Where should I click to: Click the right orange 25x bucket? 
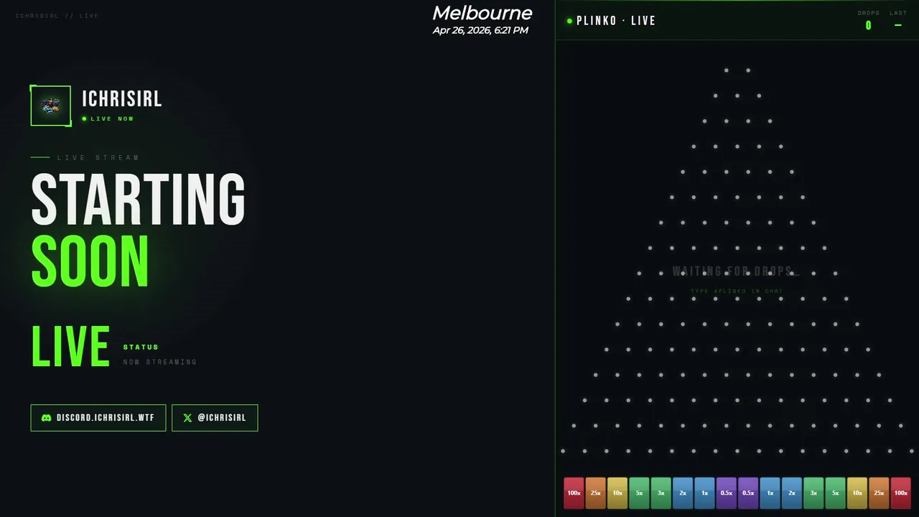(x=879, y=493)
